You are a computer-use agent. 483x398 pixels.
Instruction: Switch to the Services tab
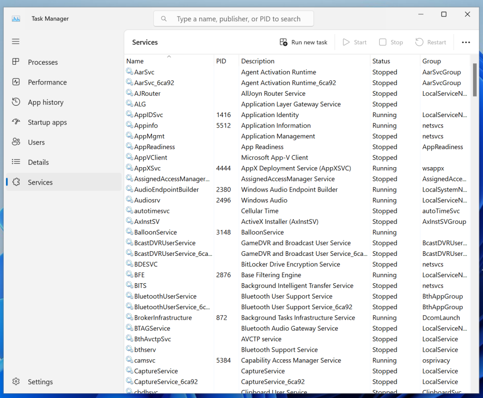point(40,182)
